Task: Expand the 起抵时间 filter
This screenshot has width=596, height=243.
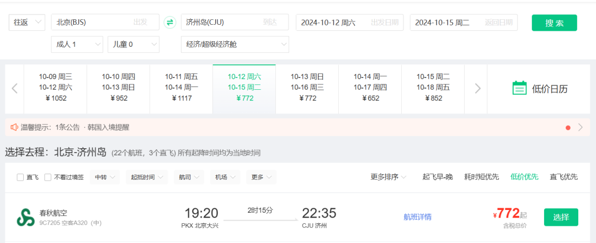Action: (147, 177)
